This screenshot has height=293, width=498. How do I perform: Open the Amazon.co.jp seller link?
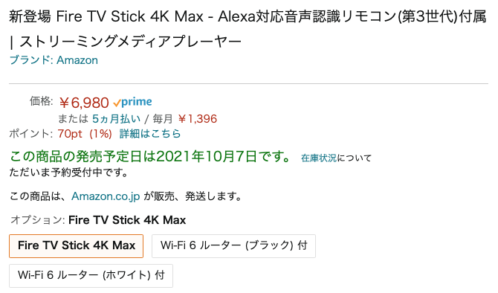coord(106,196)
